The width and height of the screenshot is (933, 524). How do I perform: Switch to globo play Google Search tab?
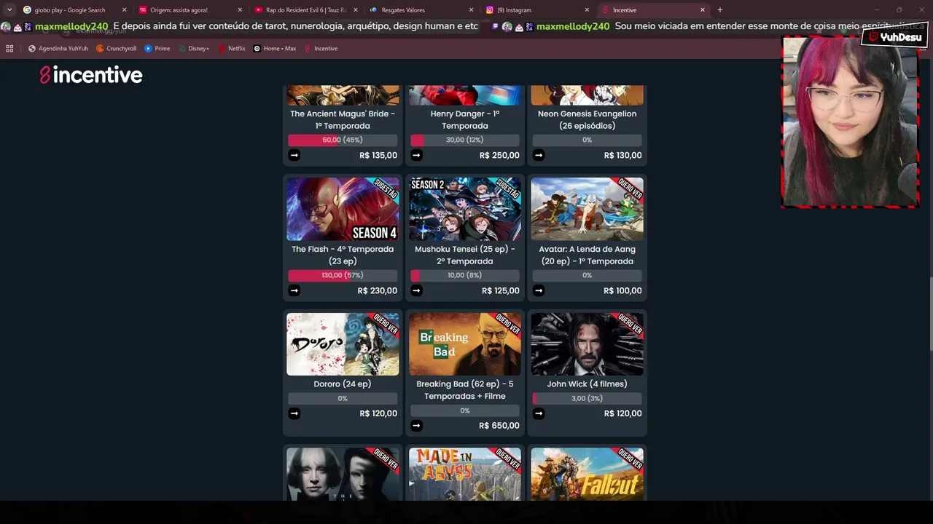tap(74, 10)
